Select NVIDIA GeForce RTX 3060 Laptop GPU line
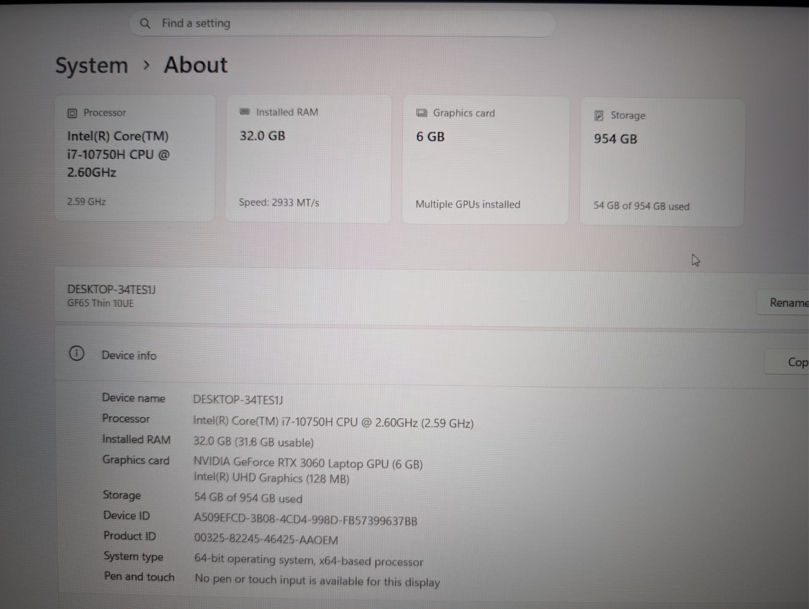The width and height of the screenshot is (809, 609). coord(308,463)
